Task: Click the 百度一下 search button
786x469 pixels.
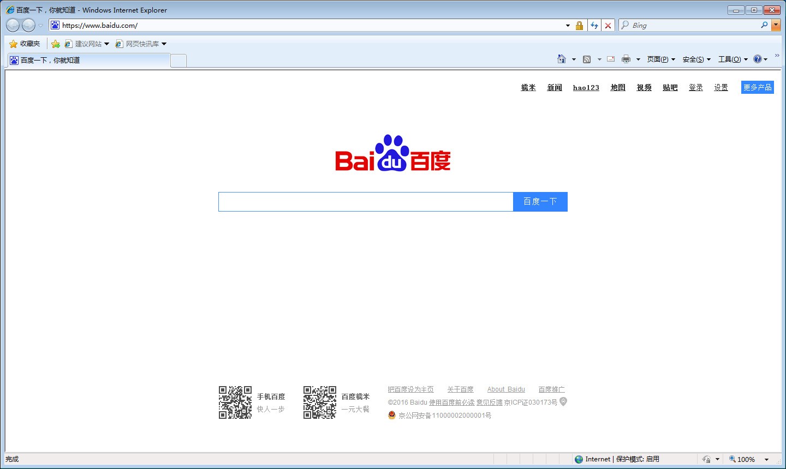Action: coord(540,202)
